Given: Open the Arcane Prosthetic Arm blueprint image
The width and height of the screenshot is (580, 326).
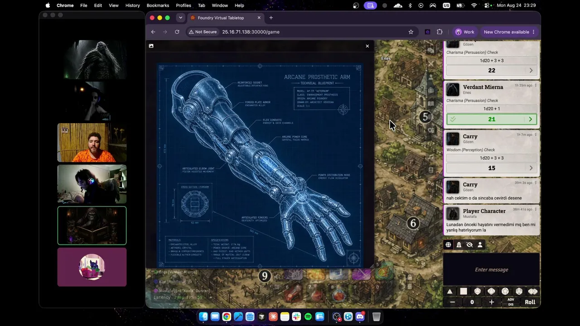Looking at the screenshot, I should pos(260,166).
